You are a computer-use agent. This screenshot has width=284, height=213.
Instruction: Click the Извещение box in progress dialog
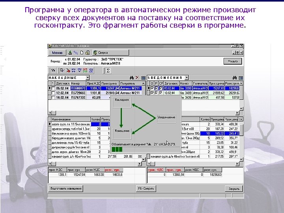(122, 134)
